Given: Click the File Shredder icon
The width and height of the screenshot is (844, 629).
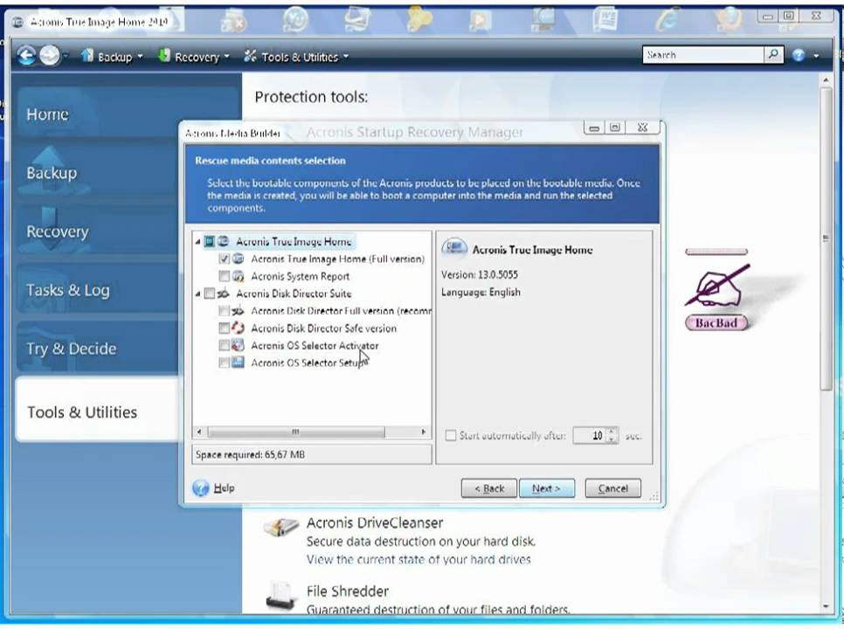Looking at the screenshot, I should point(280,597).
